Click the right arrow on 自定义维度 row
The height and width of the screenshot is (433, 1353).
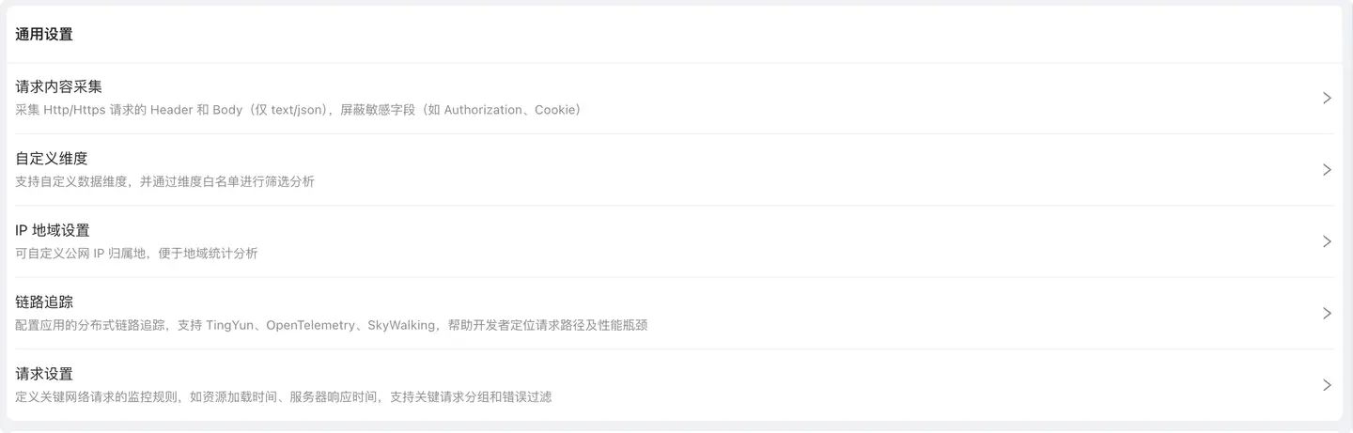(x=1327, y=170)
